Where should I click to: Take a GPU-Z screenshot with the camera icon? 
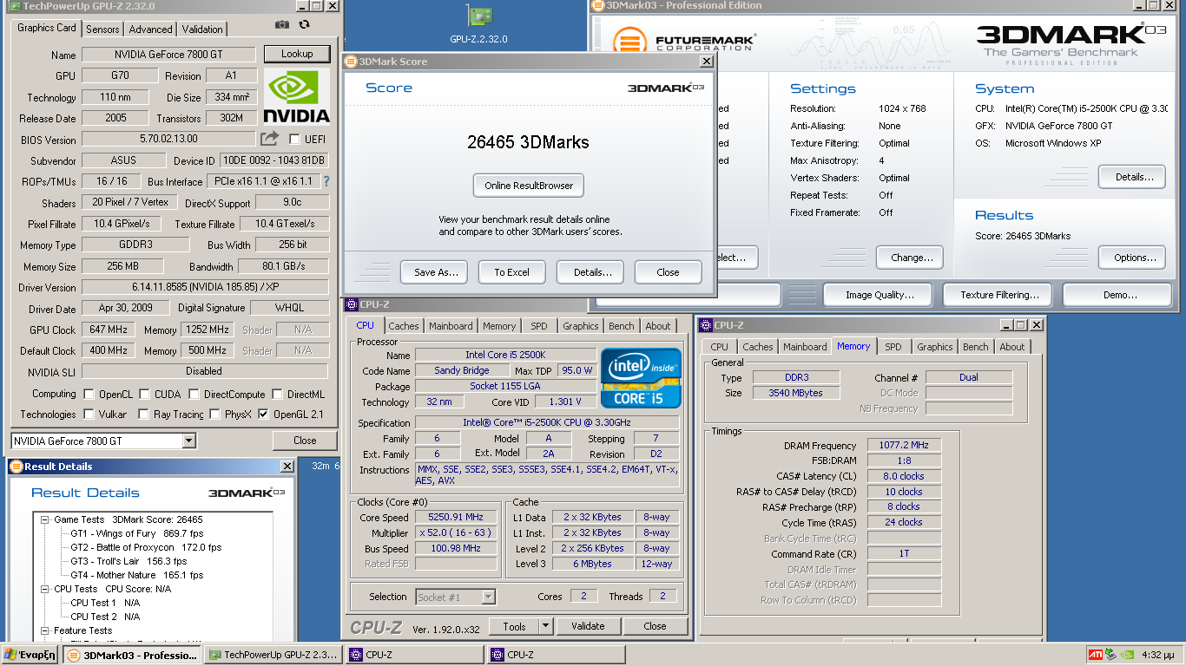point(282,25)
